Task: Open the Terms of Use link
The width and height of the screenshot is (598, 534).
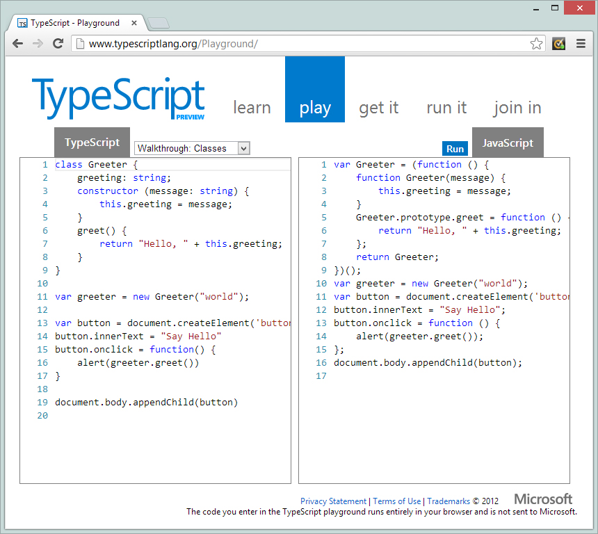Action: (x=396, y=501)
